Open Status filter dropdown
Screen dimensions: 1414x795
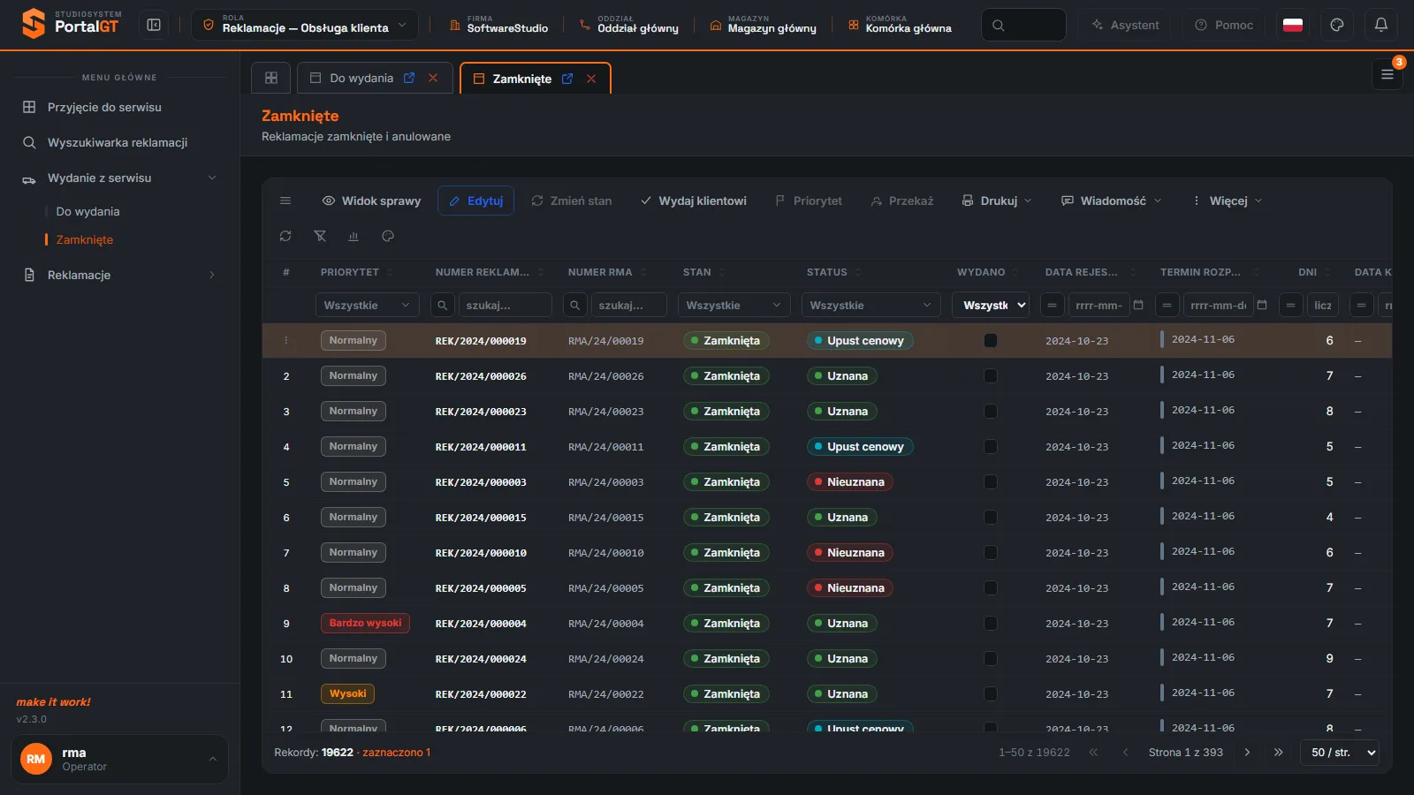[x=870, y=305]
